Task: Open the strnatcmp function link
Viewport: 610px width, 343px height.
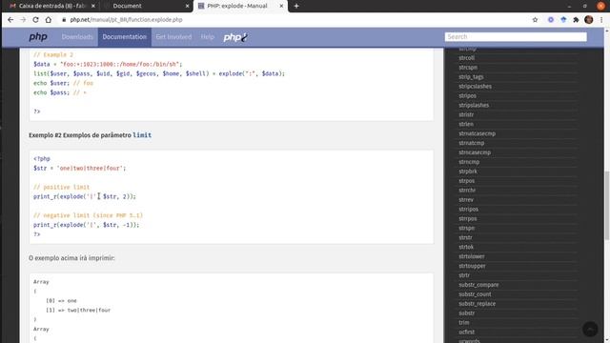Action: (x=471, y=143)
